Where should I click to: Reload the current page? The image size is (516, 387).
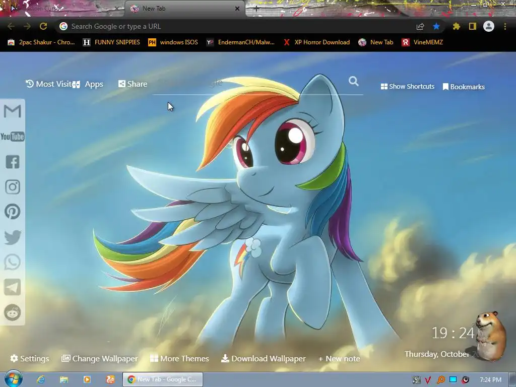tap(43, 26)
